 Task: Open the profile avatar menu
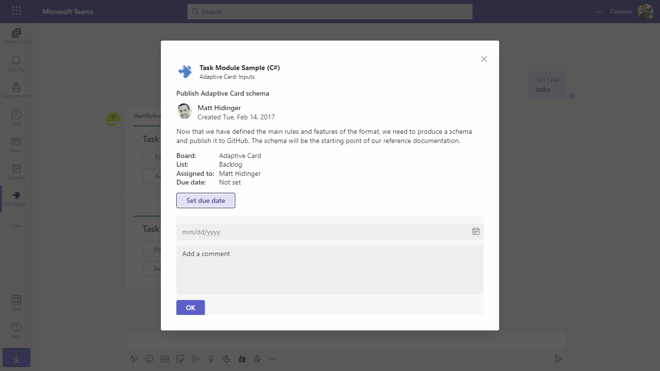tap(645, 12)
